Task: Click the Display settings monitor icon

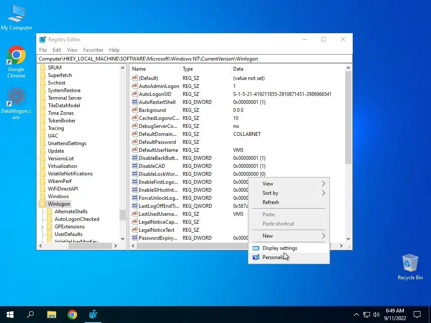Action: pyautogui.click(x=255, y=248)
